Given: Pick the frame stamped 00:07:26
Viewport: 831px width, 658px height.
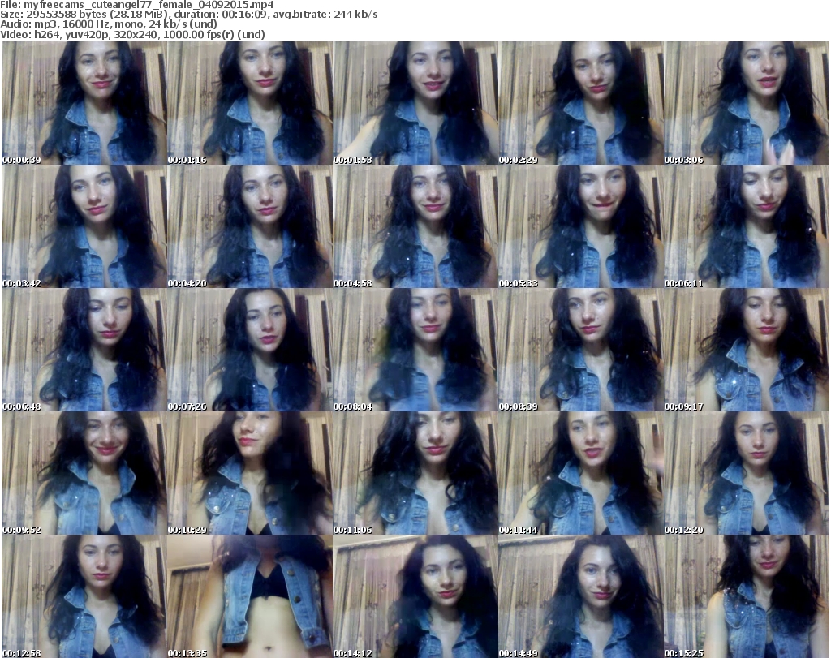Looking at the screenshot, I should pos(250,350).
